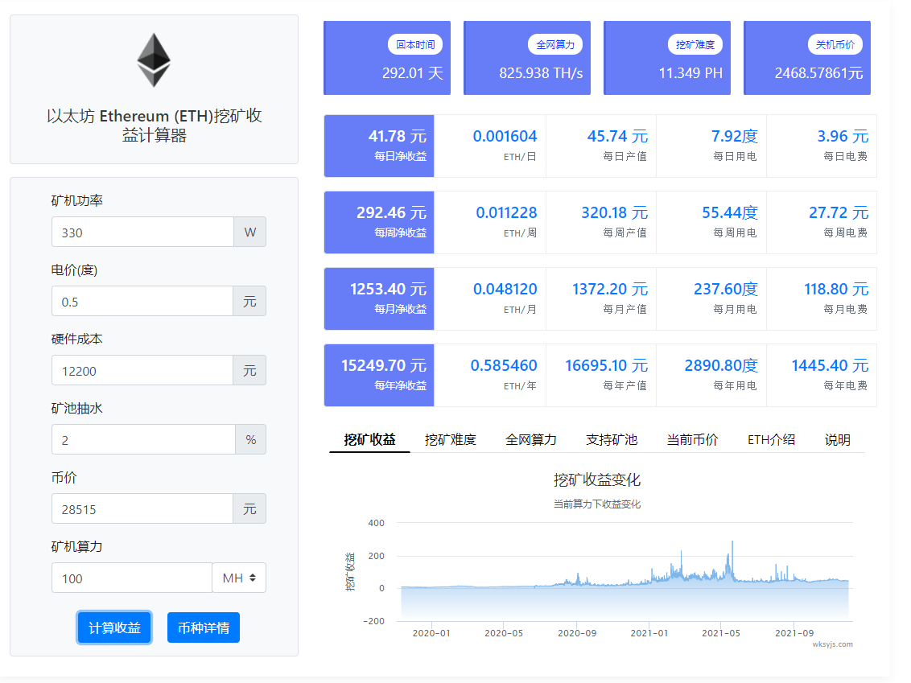Click the 2020-01 label on chart axis

pos(431,633)
